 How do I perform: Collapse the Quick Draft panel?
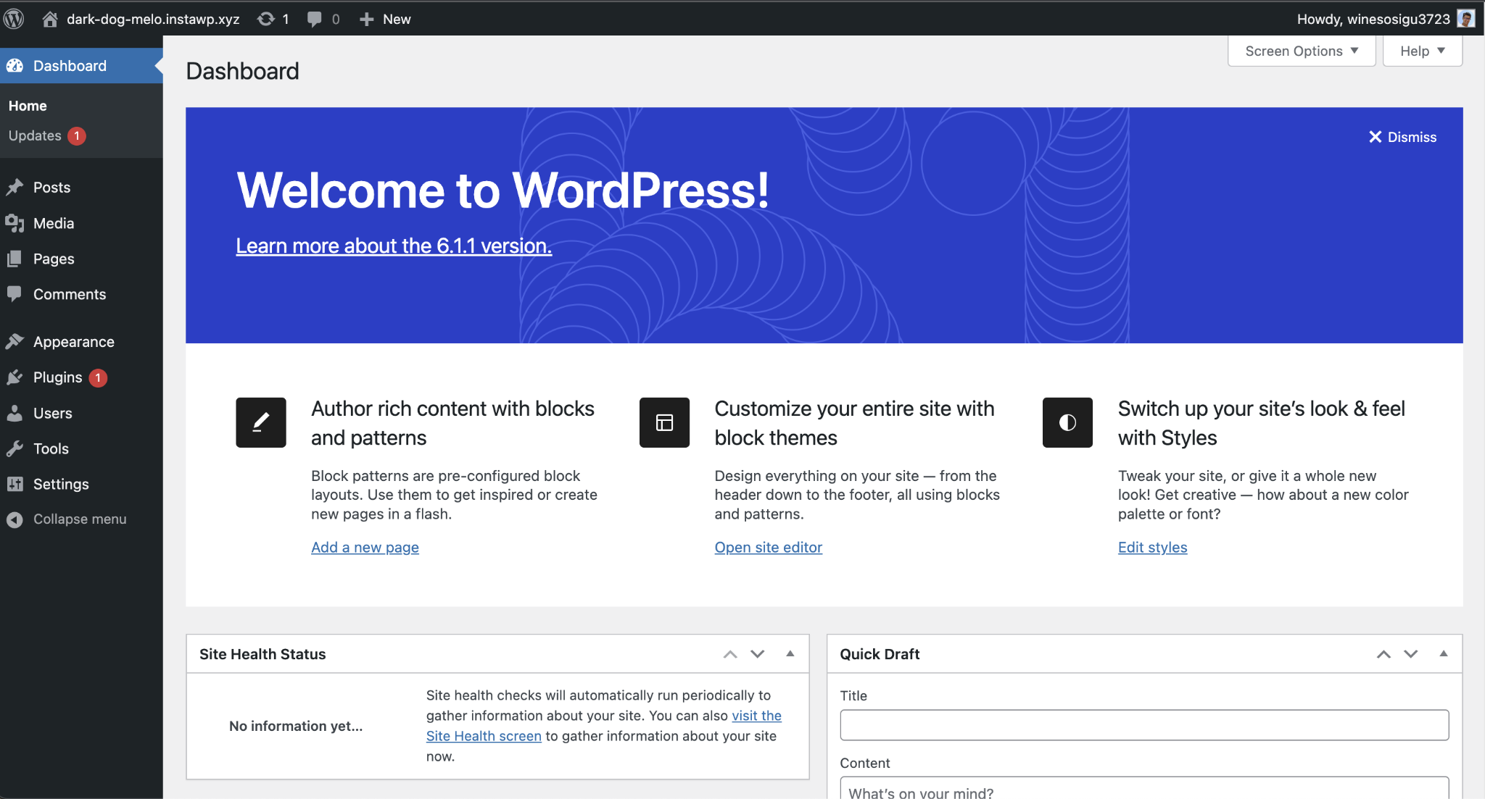point(1444,653)
